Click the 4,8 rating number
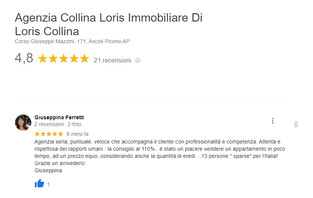Screen dimensions: 313x198 pyautogui.click(x=24, y=58)
